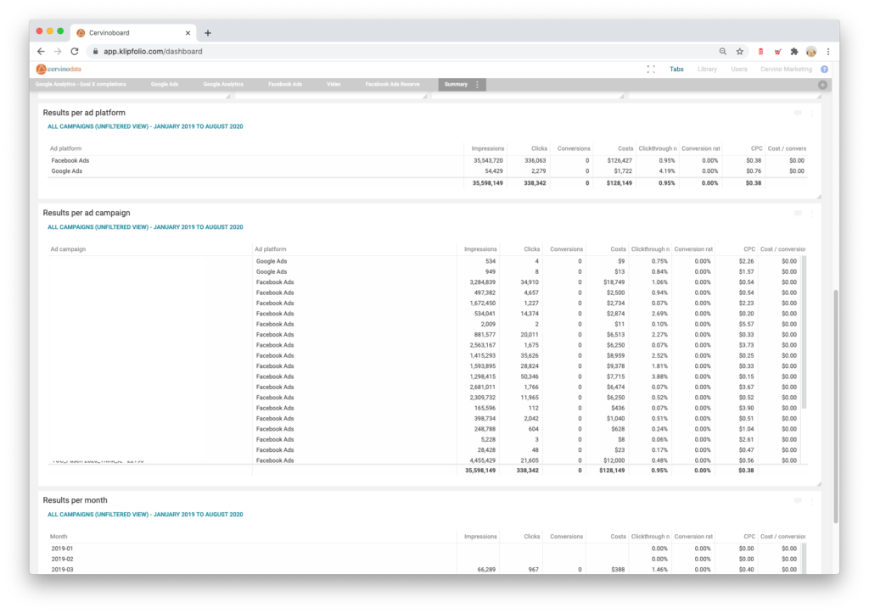Go to the Users section

pyautogui.click(x=739, y=69)
